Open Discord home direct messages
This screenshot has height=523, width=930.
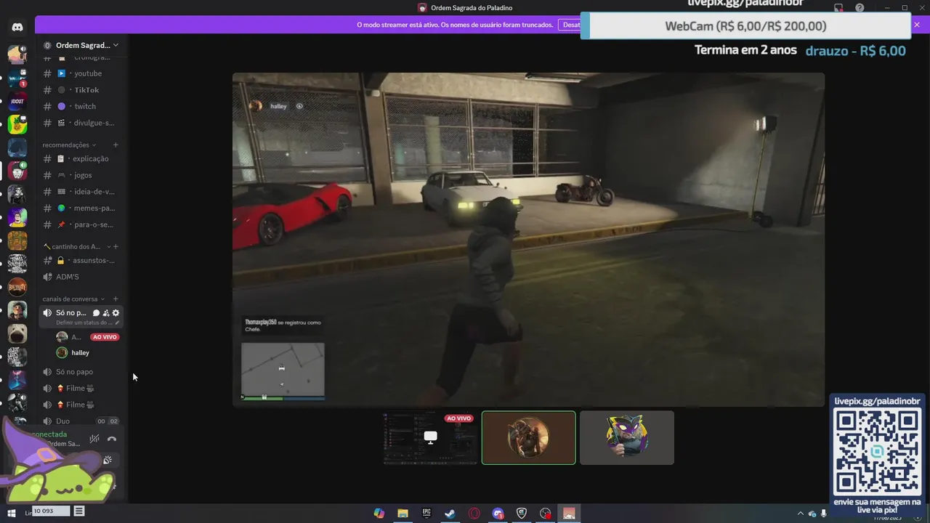click(17, 27)
